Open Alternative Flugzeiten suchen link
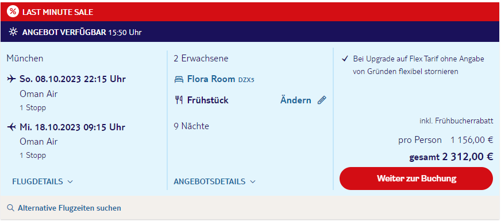501x221 pixels. point(70,208)
